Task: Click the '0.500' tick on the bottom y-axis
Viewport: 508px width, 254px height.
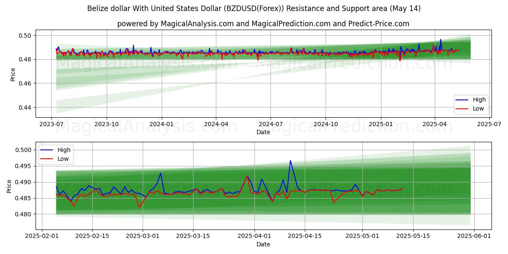Action: coord(25,150)
